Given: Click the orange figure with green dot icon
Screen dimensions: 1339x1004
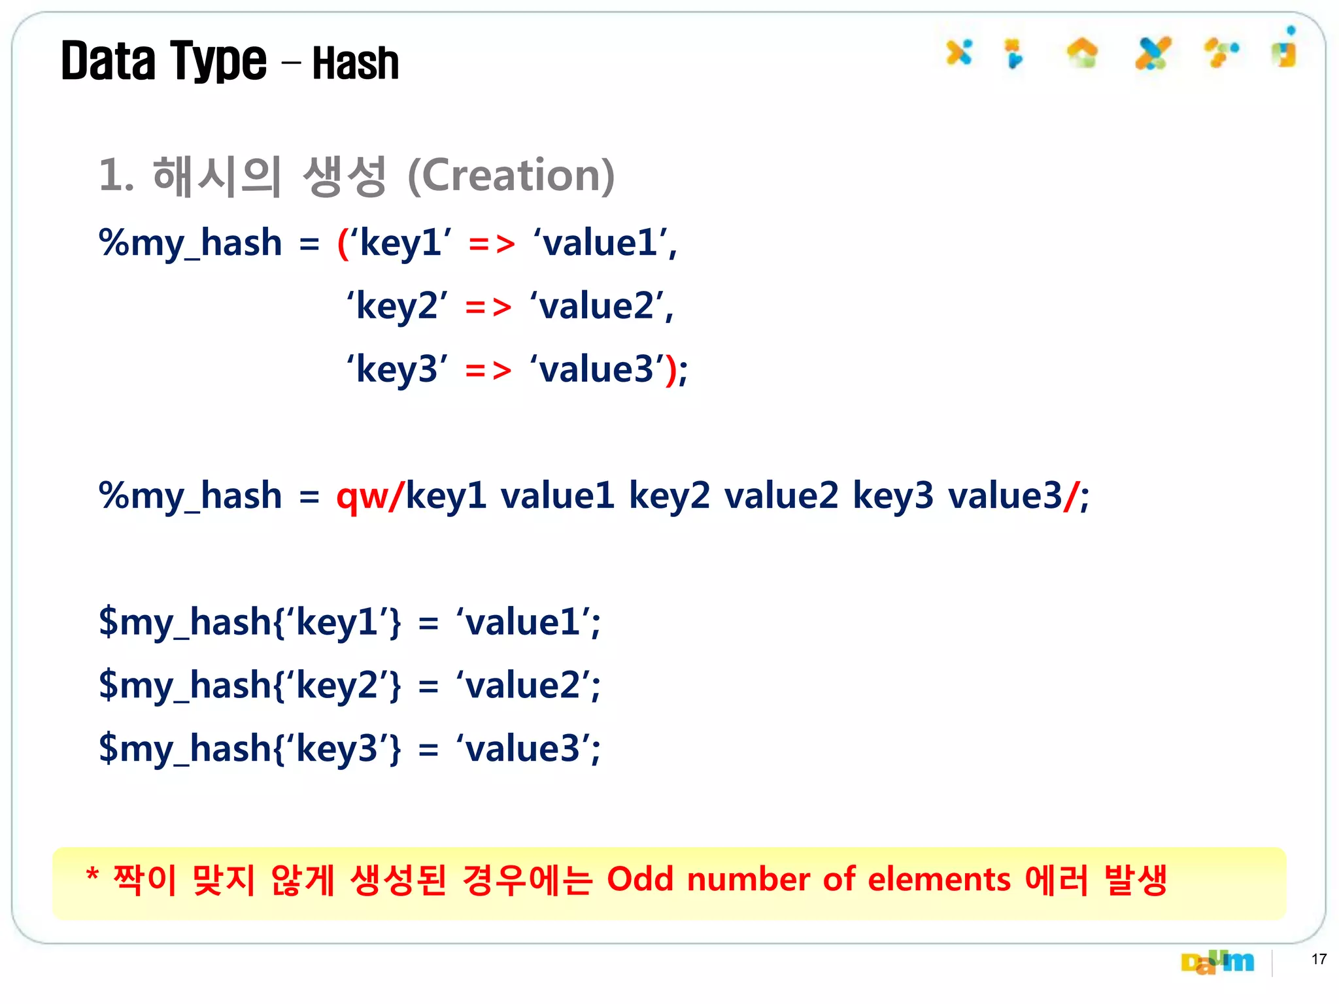Looking at the screenshot, I should click(1221, 52).
